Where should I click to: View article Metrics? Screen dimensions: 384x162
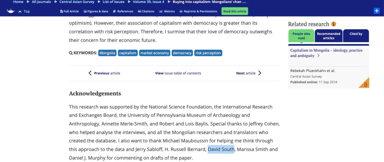(167, 11)
